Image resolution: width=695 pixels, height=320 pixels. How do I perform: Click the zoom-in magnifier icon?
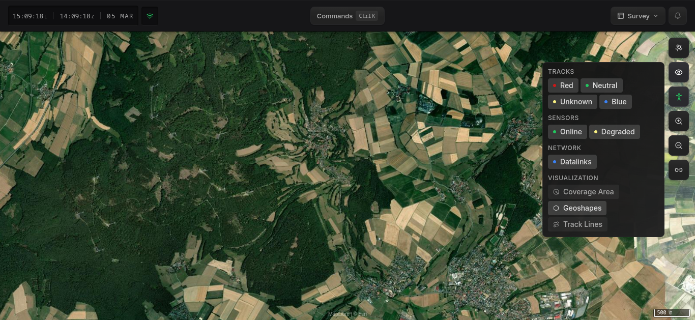679,121
